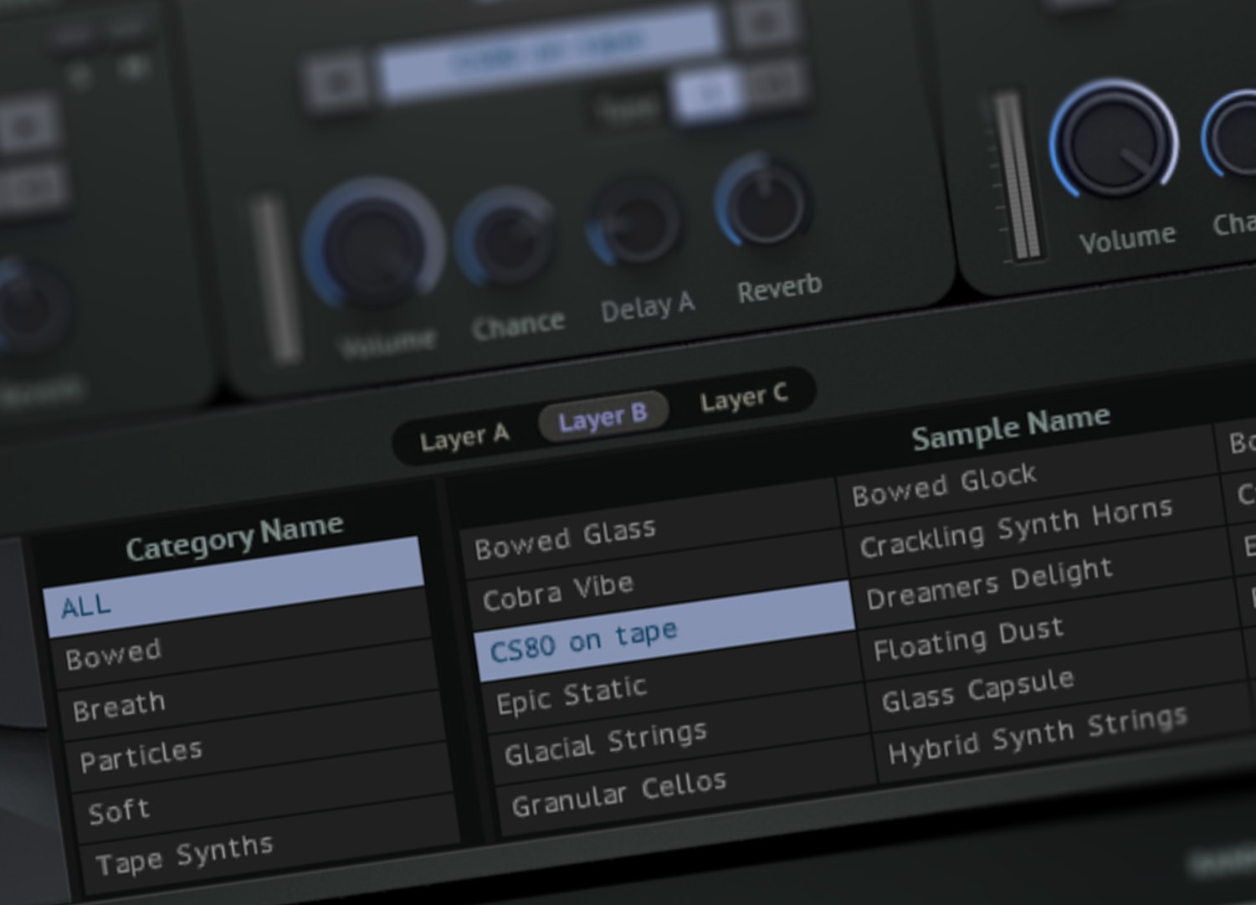Switch to the Layer A tab

tap(464, 438)
